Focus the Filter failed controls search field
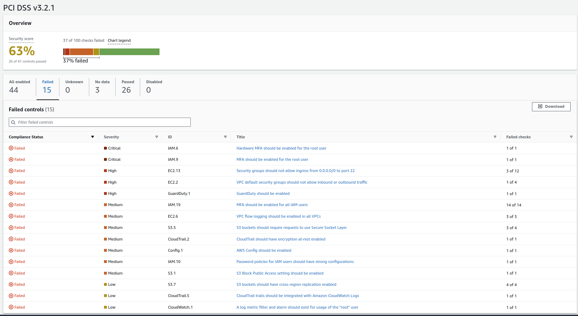Viewport: 578px width, 316px height. click(x=100, y=122)
